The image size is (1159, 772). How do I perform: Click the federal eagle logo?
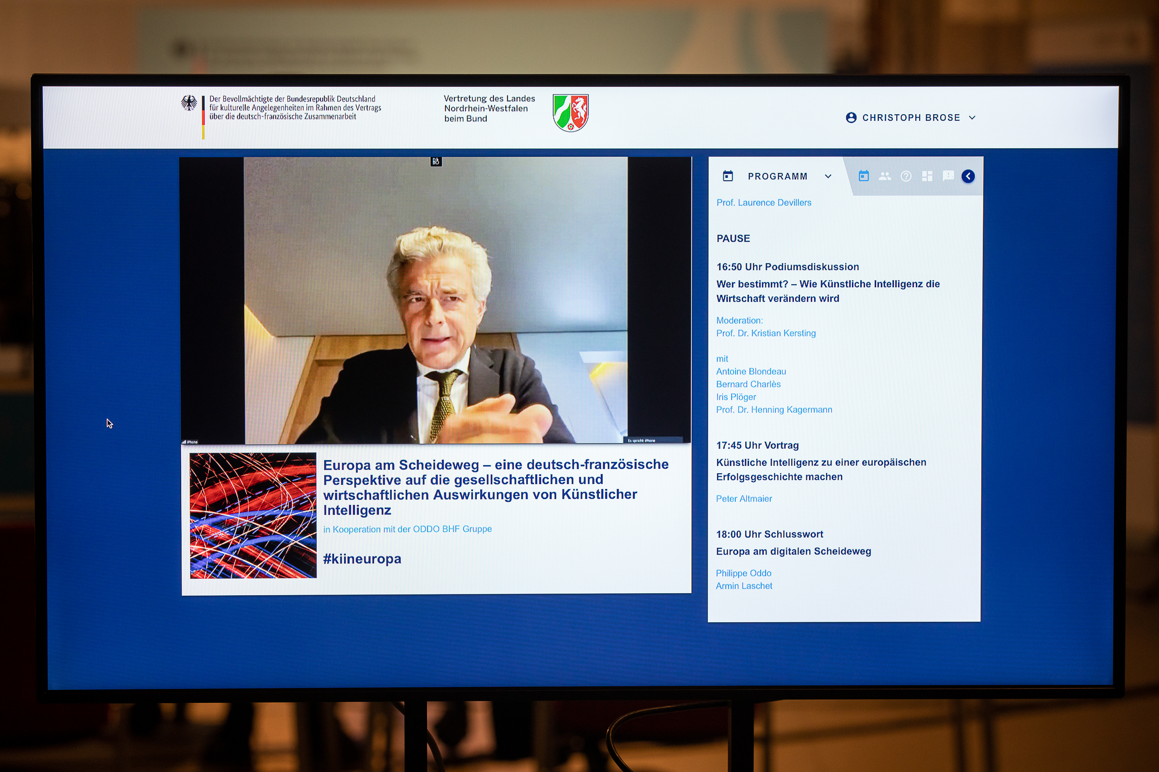pyautogui.click(x=189, y=103)
